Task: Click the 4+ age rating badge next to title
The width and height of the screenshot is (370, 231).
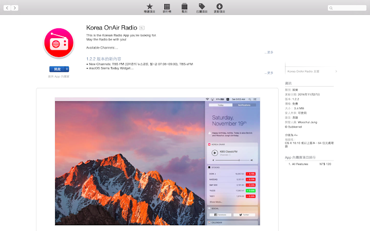Action: point(142,28)
